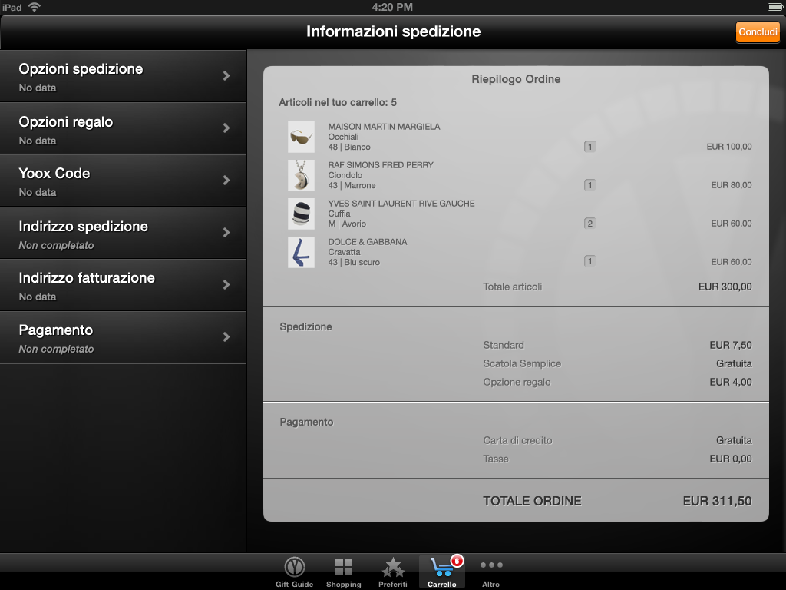Tap the 48 | Bianco size line
The image size is (786, 590).
(x=349, y=147)
